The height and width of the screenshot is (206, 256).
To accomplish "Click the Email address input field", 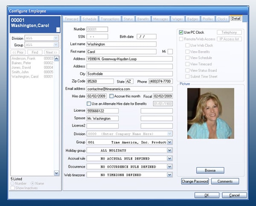I will click(x=130, y=89).
